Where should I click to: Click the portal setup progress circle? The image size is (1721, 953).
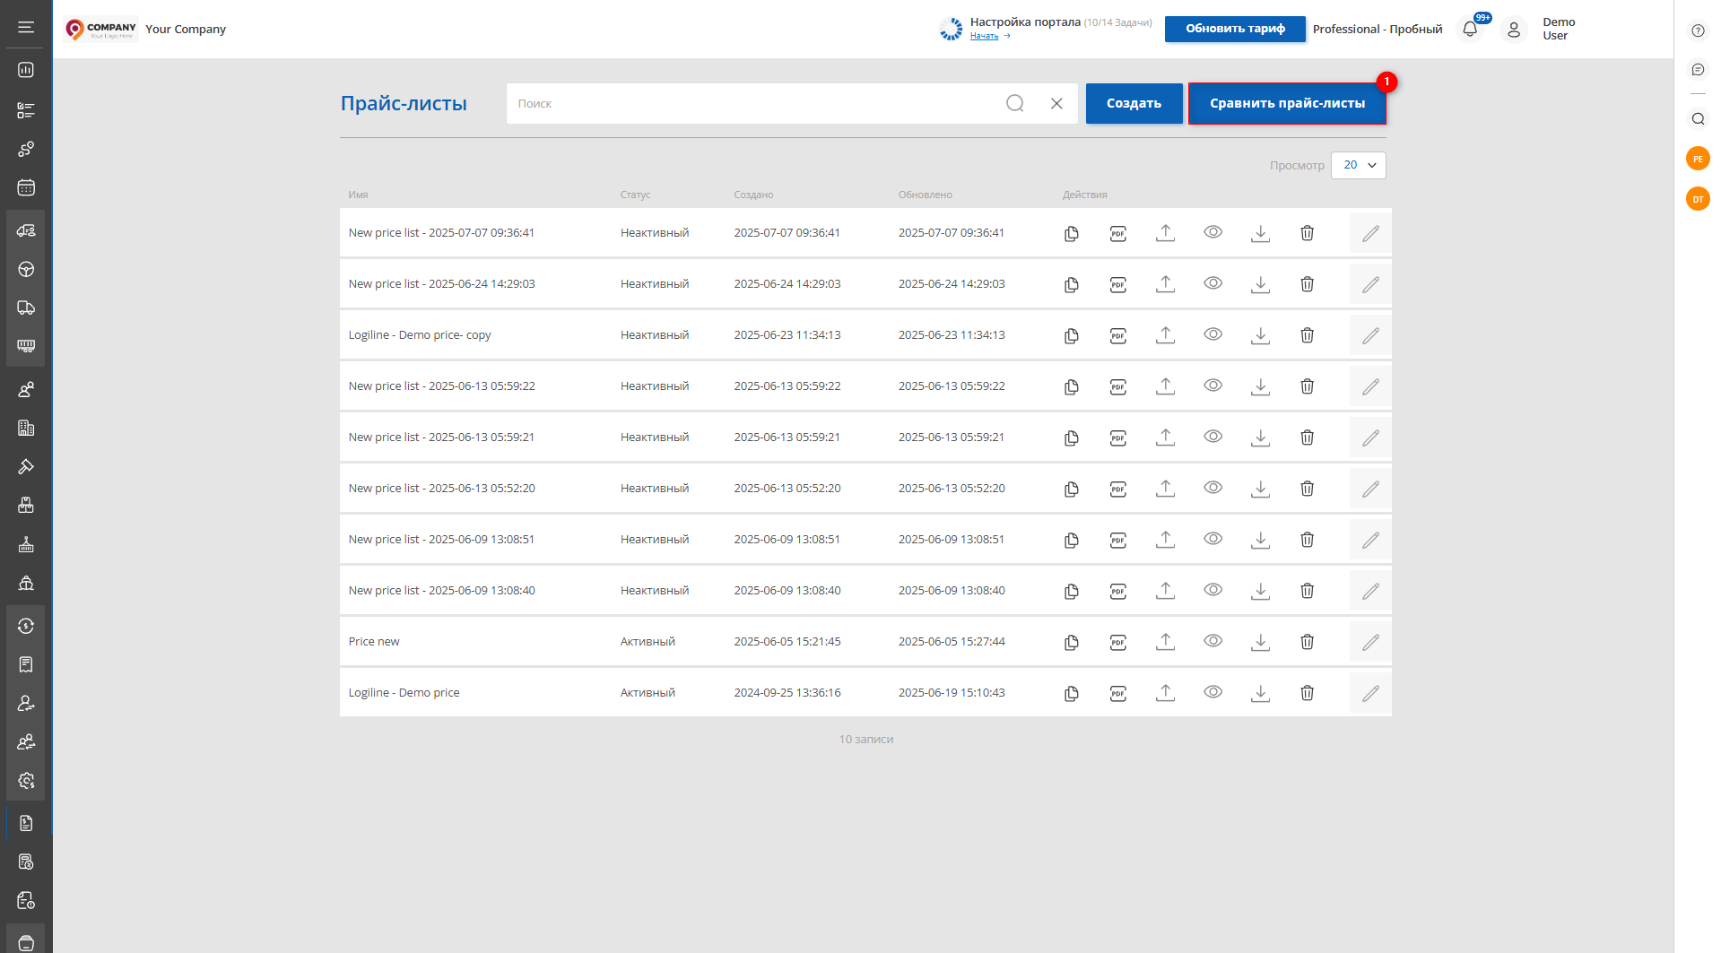pyautogui.click(x=951, y=29)
